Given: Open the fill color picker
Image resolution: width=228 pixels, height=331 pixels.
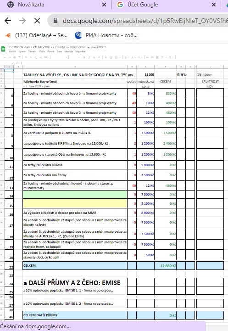Looking at the screenshot, I should 106,57.
